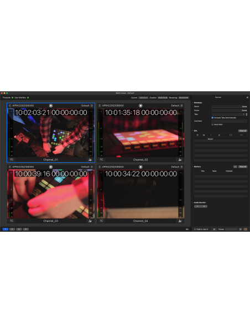Collapse the Metadata section
This screenshot has height=323, width=250.
point(192,102)
